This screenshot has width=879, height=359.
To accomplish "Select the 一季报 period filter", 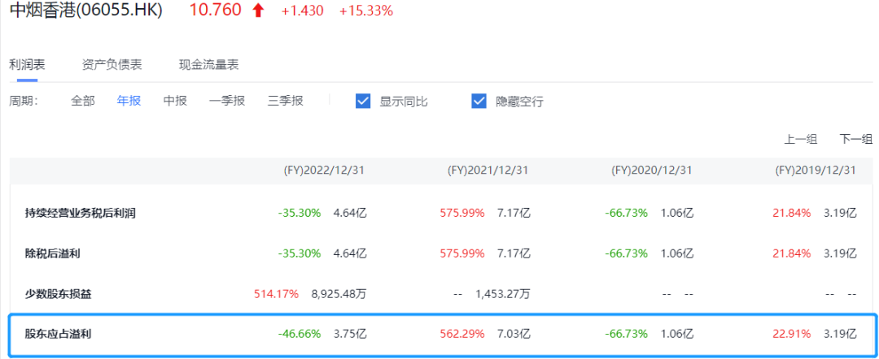I will (227, 102).
